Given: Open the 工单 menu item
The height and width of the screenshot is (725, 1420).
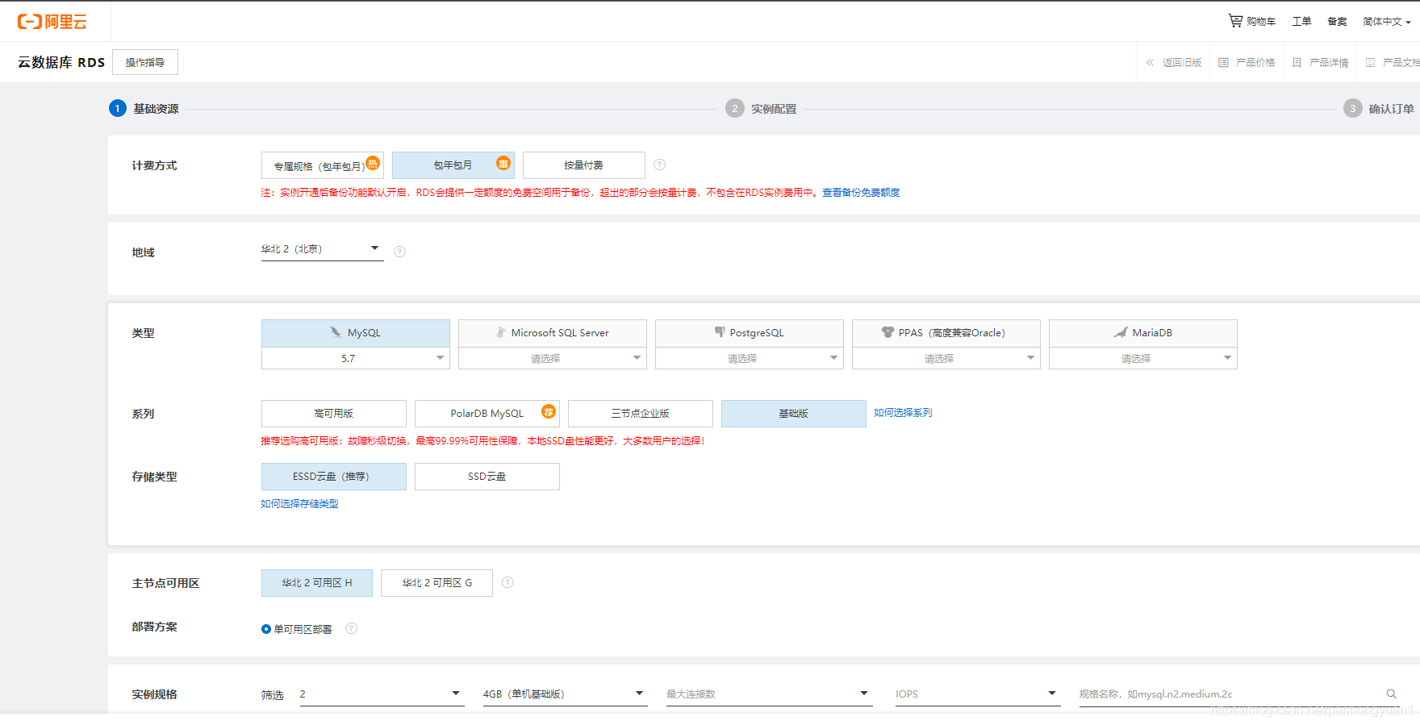Looking at the screenshot, I should click(x=1301, y=22).
